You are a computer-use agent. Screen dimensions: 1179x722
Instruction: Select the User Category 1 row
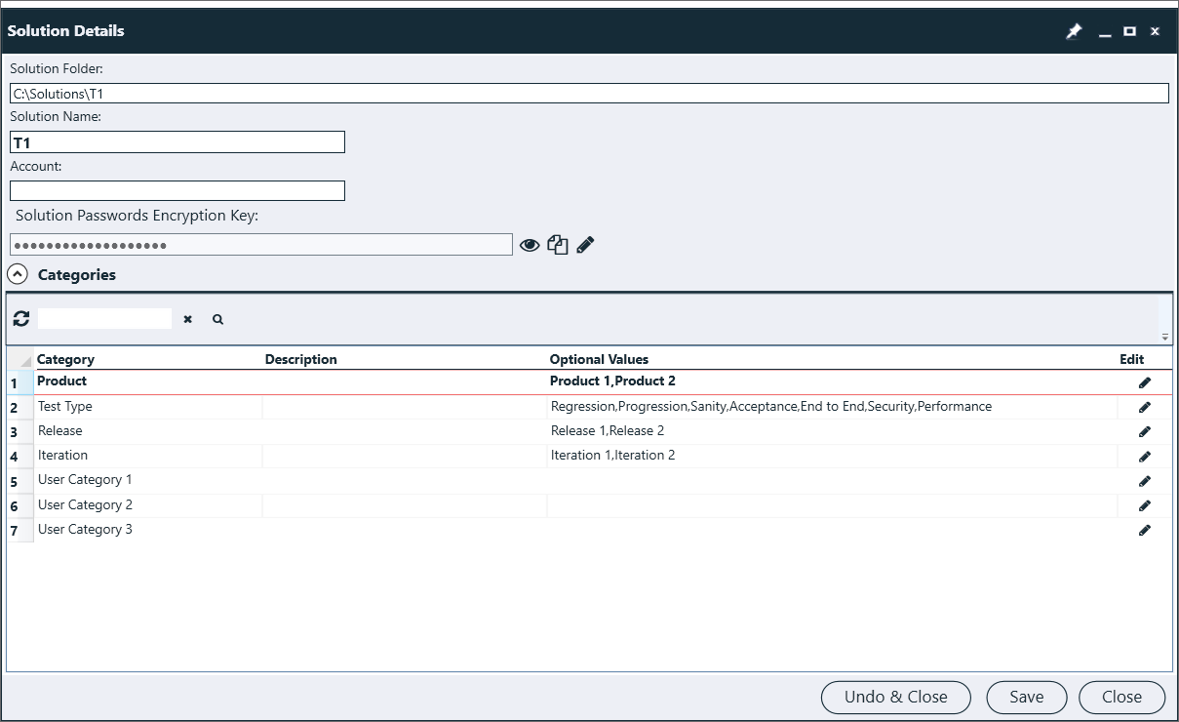(x=146, y=479)
